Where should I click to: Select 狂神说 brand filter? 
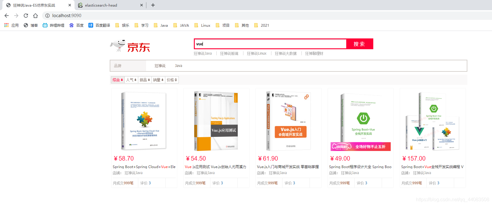click(x=160, y=66)
